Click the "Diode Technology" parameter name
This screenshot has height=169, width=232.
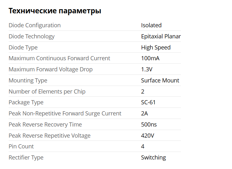tap(31, 36)
